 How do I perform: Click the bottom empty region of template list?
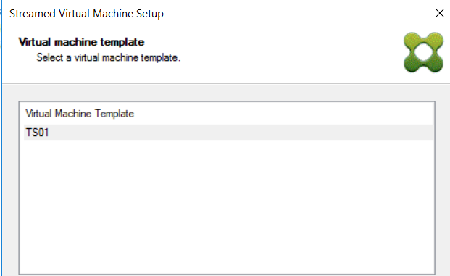[227, 258]
